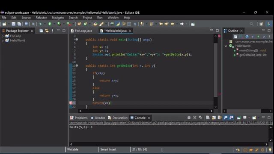Expand the HelloWorld project in Package Explorer
Viewport: 274px width, 154px height.
click(x=3, y=41)
